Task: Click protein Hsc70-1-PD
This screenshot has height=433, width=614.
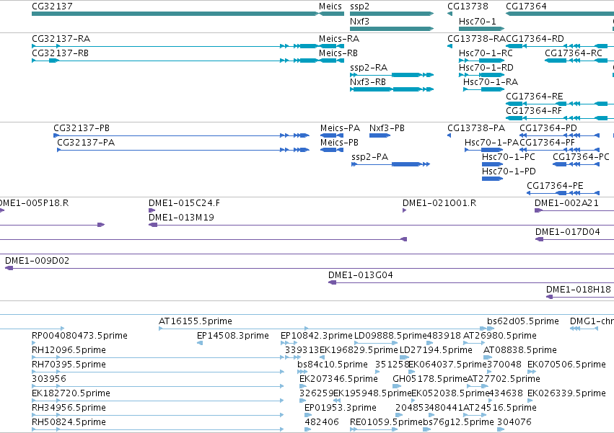Action: (x=509, y=171)
